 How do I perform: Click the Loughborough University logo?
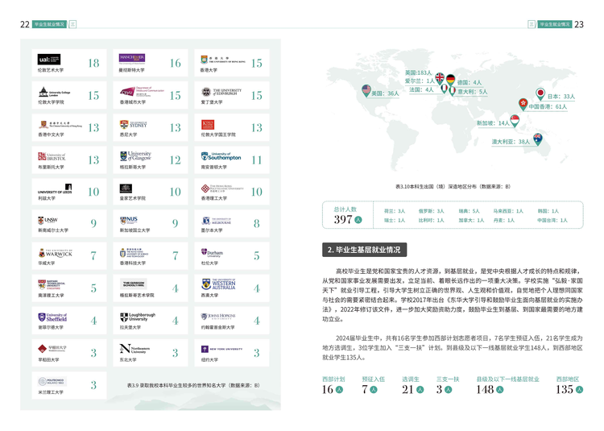coord(138,317)
